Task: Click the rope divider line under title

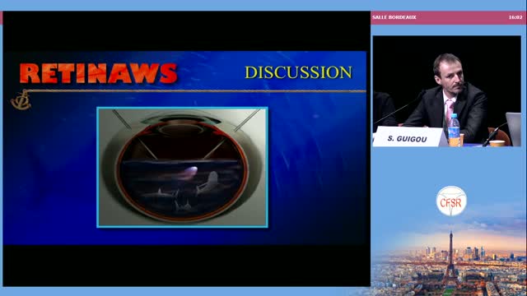Action: click(196, 90)
